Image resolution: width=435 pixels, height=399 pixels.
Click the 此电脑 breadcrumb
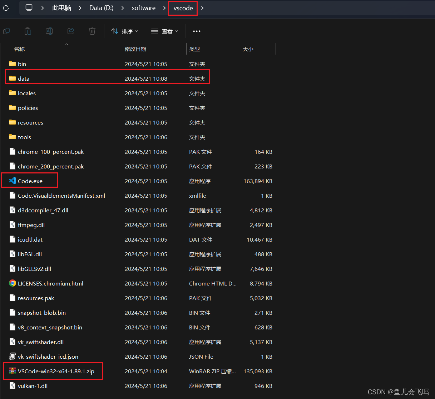pos(61,8)
